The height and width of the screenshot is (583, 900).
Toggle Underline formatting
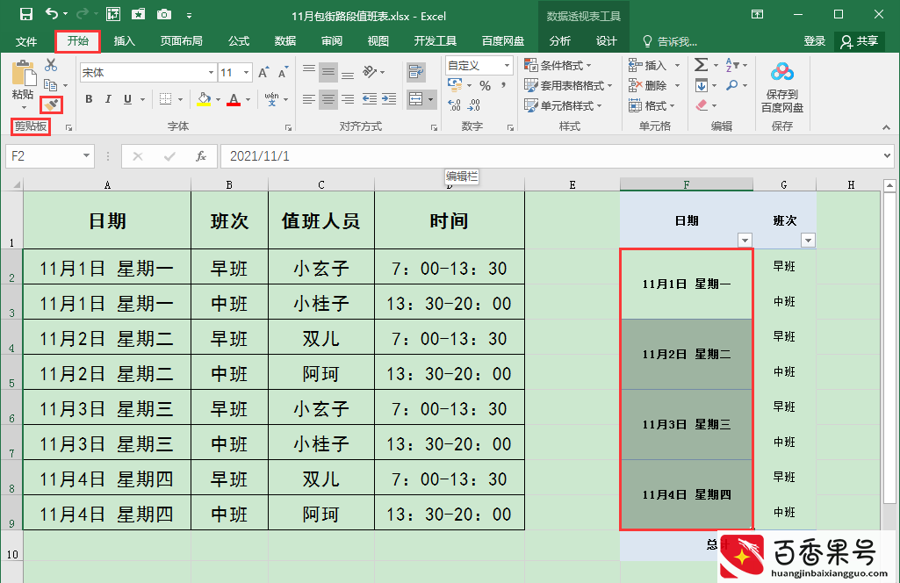(127, 99)
